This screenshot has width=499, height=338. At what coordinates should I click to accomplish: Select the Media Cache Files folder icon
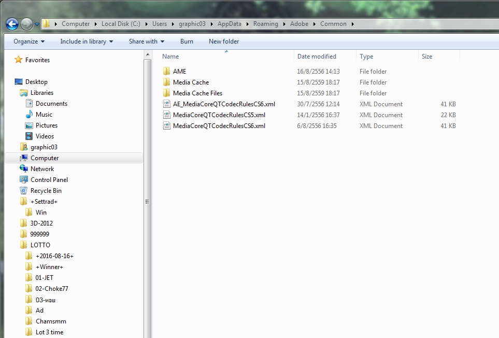pyautogui.click(x=166, y=93)
